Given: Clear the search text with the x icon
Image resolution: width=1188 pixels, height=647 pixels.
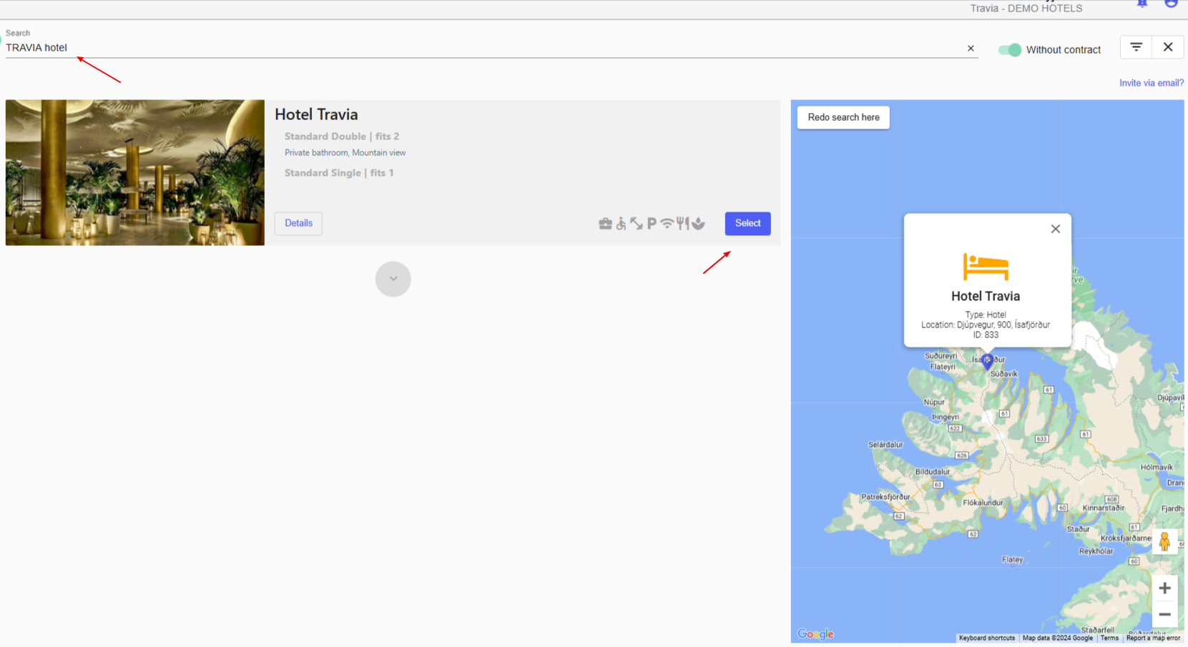Looking at the screenshot, I should [971, 49].
